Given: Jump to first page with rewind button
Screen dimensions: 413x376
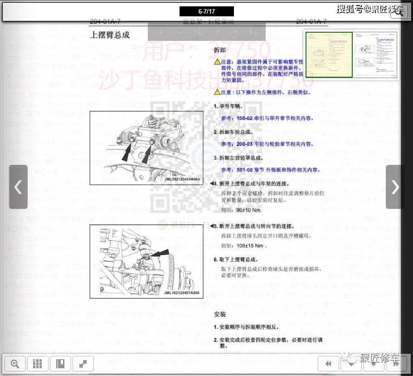Looking at the screenshot, I should click(x=328, y=364).
